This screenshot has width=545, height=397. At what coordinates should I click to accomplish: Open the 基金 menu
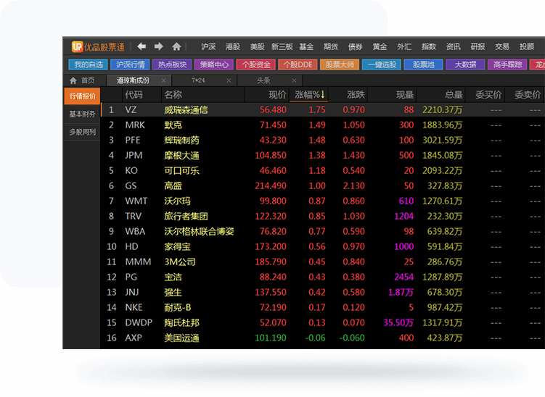click(306, 46)
